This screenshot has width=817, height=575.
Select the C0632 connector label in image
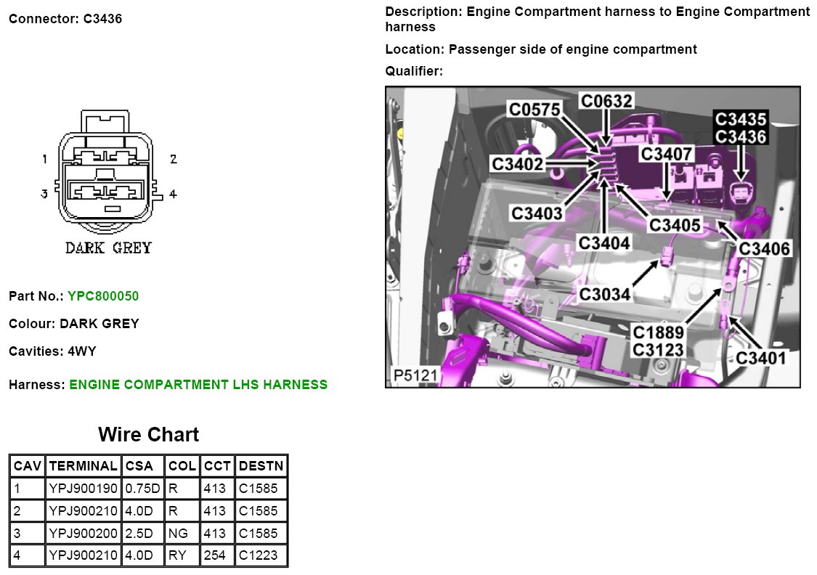(606, 101)
